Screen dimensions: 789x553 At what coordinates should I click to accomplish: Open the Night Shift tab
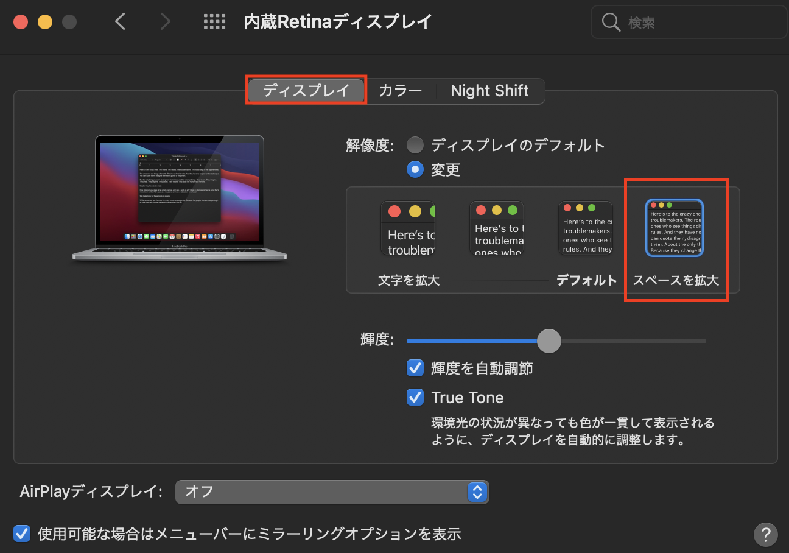[x=489, y=91]
